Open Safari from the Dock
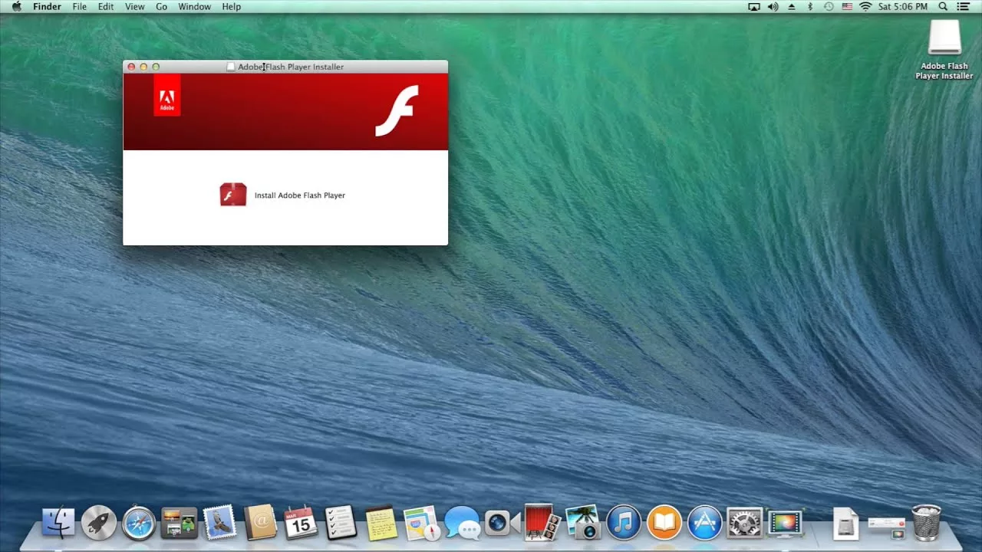The width and height of the screenshot is (982, 552). point(138,524)
